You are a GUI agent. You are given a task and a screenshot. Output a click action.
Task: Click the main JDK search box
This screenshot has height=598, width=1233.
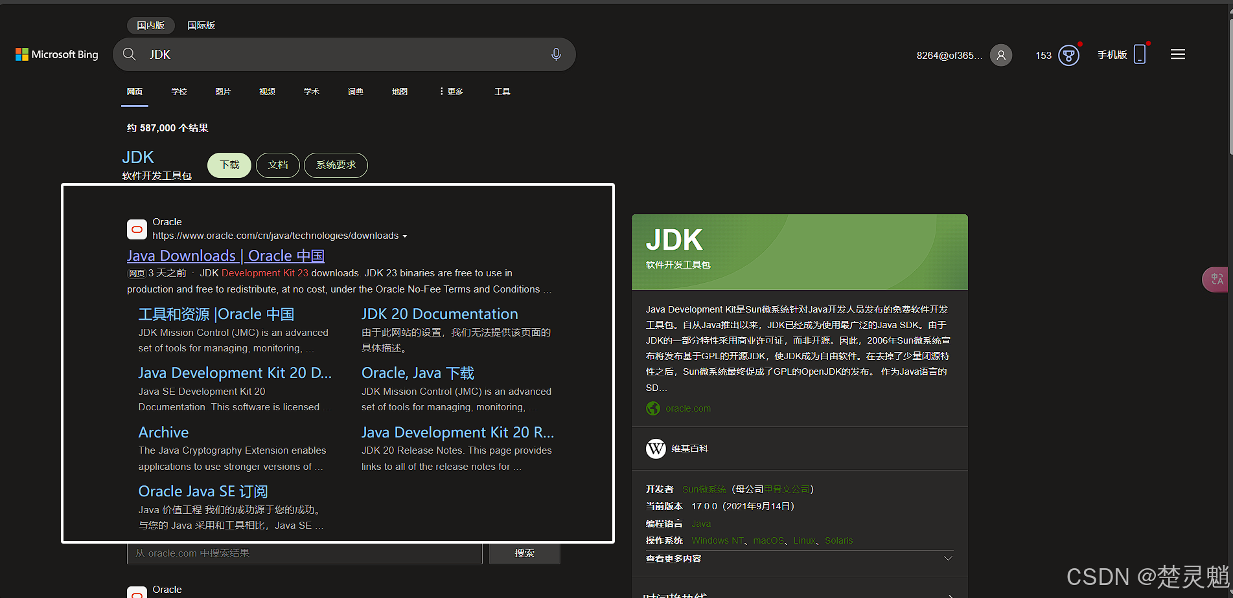coord(344,54)
